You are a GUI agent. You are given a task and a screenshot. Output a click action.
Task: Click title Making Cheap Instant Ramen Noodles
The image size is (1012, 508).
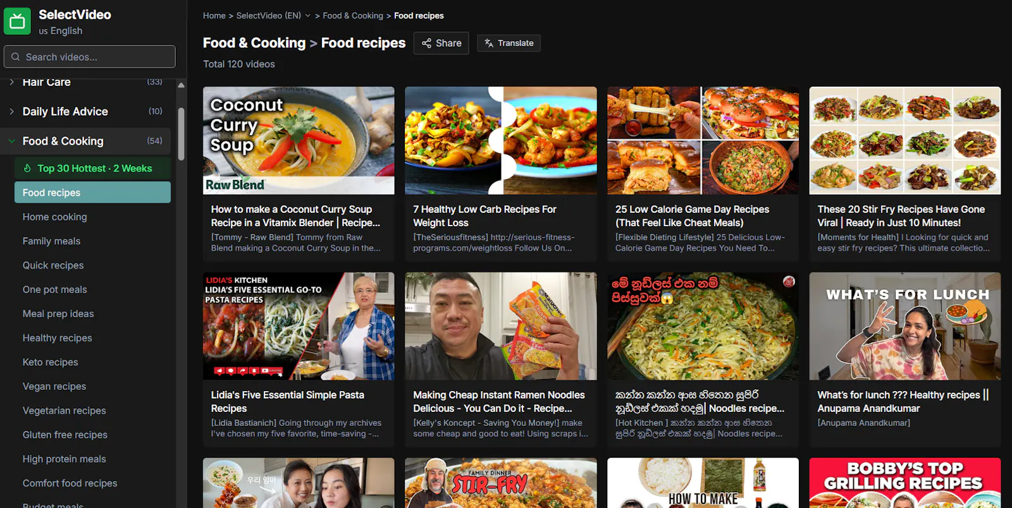coord(499,402)
